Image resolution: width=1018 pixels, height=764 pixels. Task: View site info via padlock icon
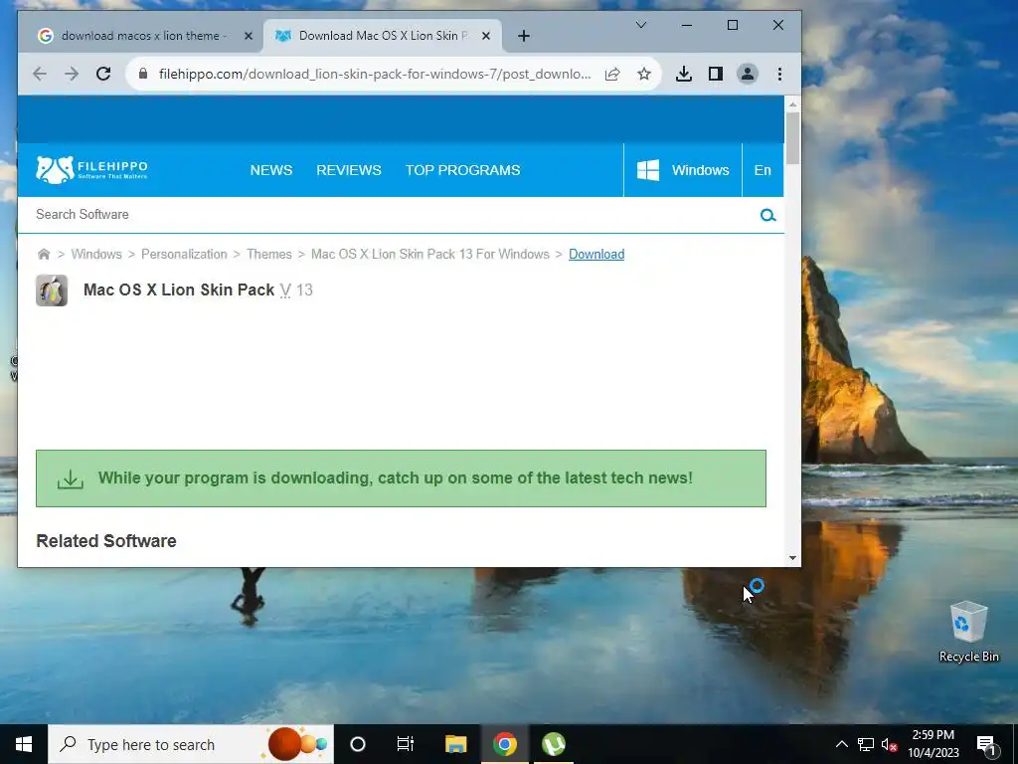pyautogui.click(x=143, y=74)
